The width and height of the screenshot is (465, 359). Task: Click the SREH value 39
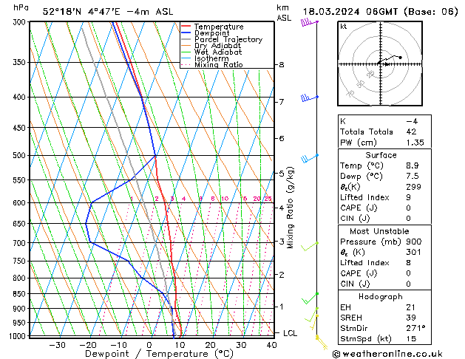click(x=411, y=318)
